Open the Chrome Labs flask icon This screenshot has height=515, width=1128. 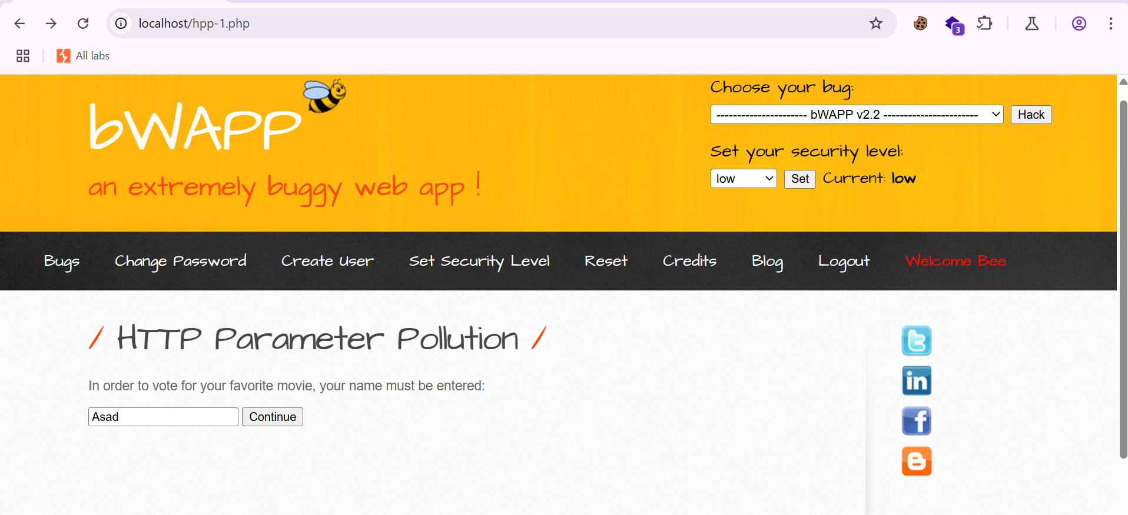pos(1031,24)
